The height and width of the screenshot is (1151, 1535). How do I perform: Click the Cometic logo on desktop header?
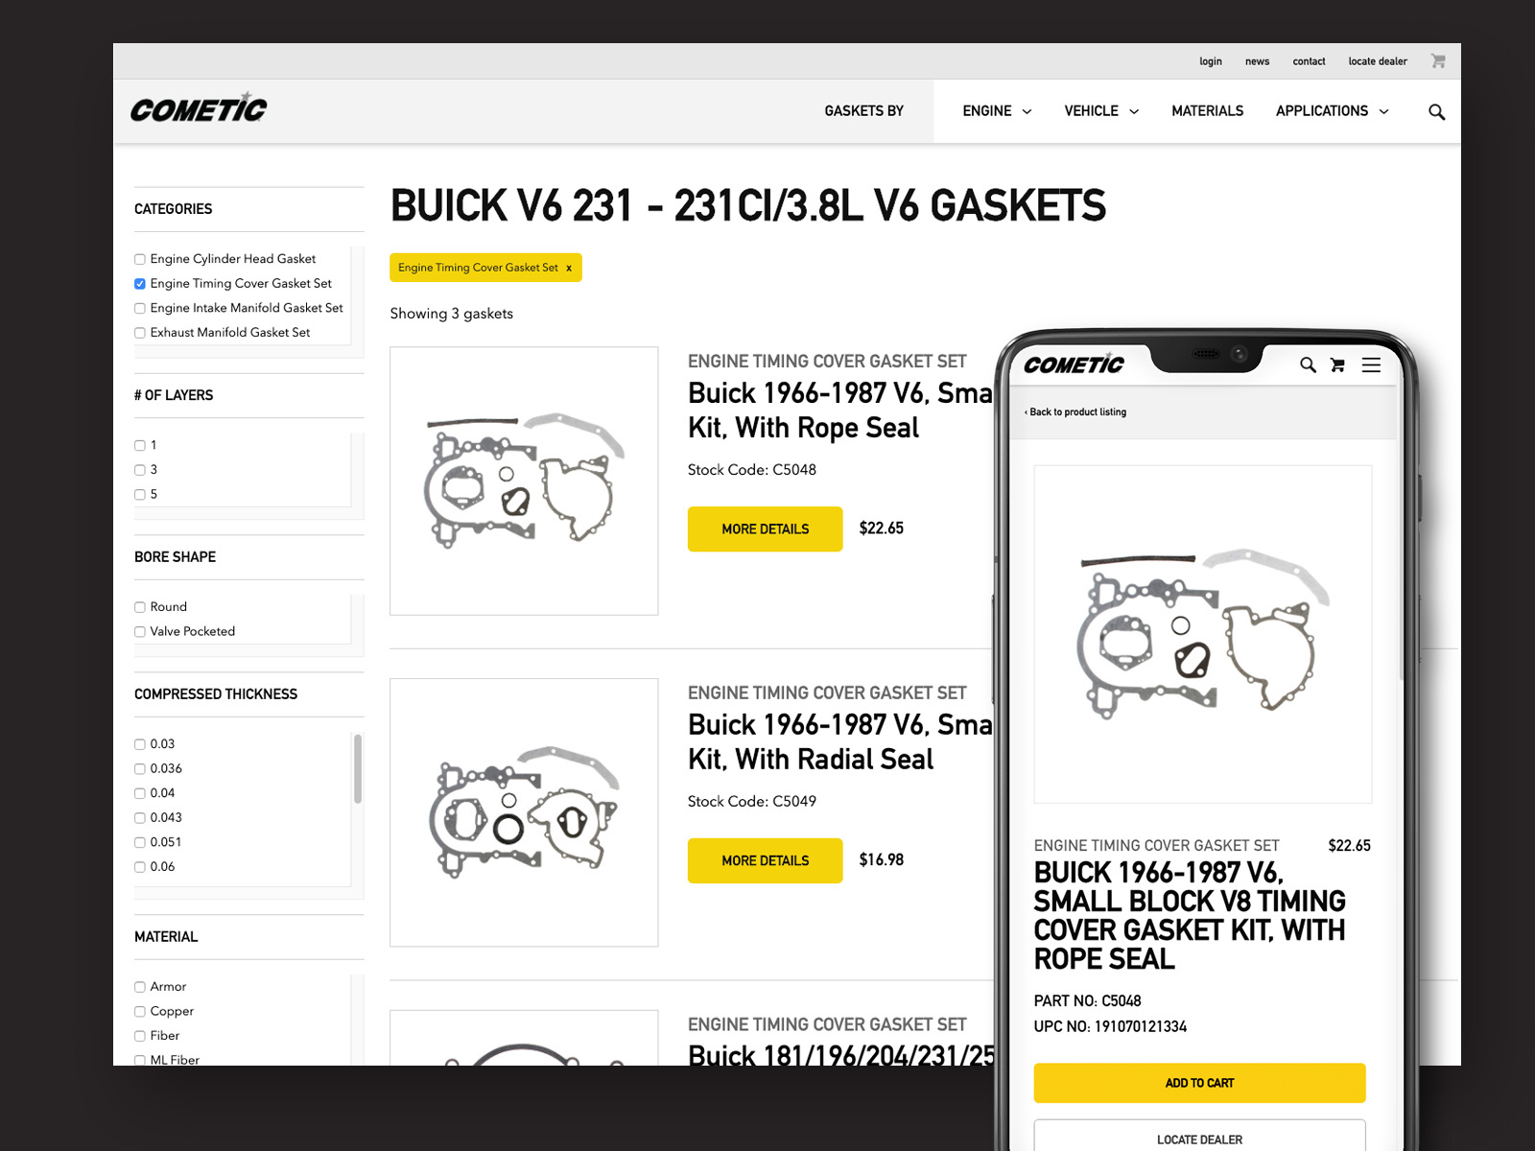pos(199,108)
